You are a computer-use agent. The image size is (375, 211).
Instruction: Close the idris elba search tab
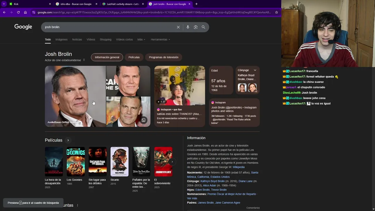click(96, 4)
